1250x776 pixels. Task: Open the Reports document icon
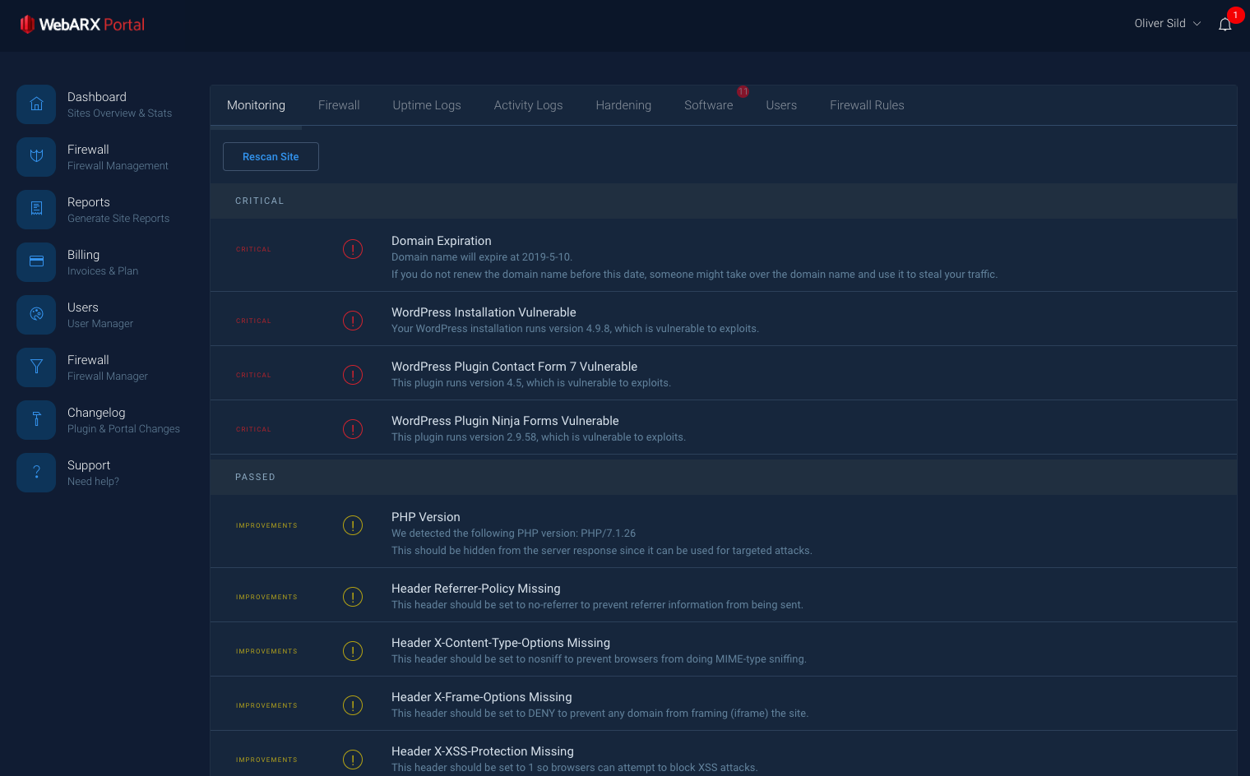(36, 210)
